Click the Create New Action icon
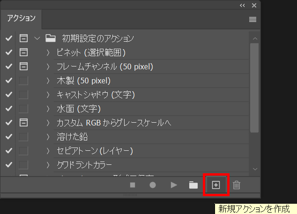This screenshot has height=214, width=297. pos(215,185)
